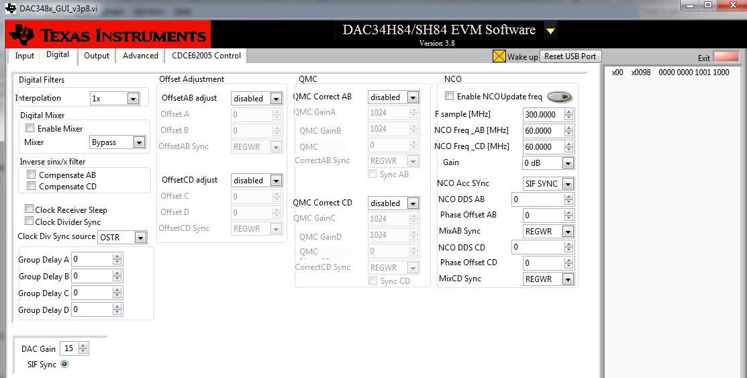Viewport: 747px width, 378px height.
Task: Check Compensate AB inverse sinx/x filter
Action: [32, 175]
